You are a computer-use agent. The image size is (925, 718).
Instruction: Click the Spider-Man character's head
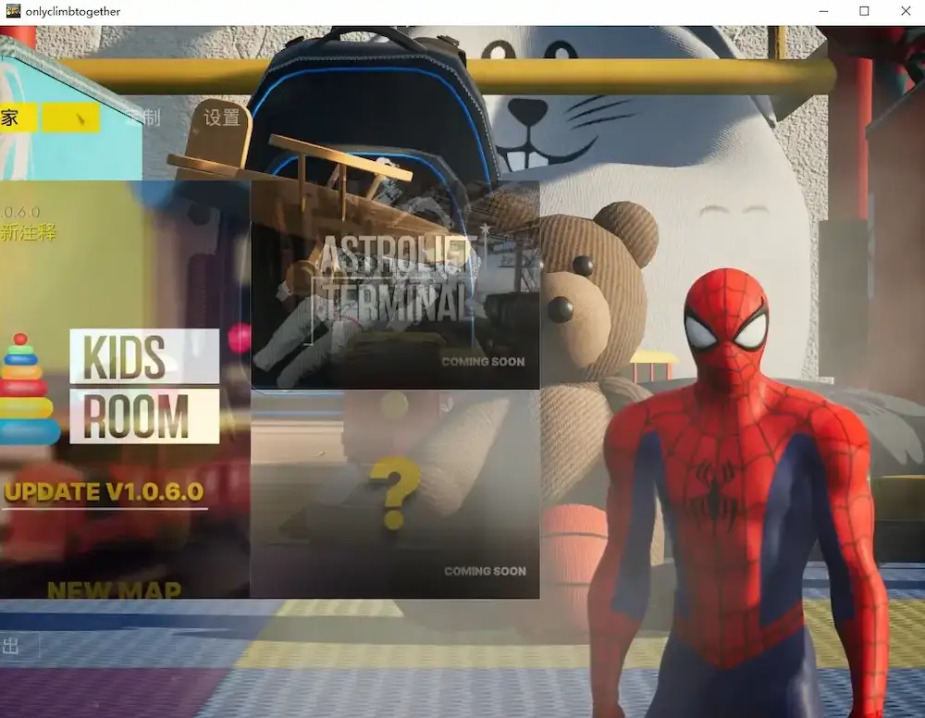(725, 321)
